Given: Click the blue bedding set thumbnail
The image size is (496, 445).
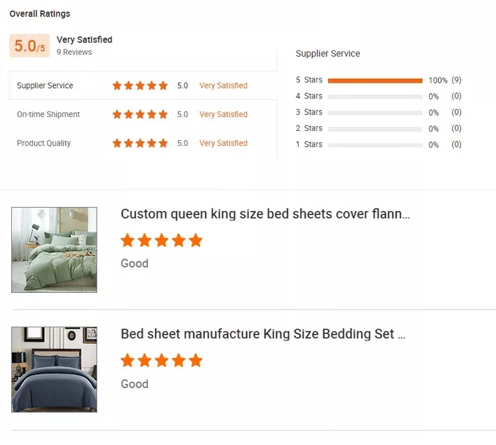Looking at the screenshot, I should [54, 370].
